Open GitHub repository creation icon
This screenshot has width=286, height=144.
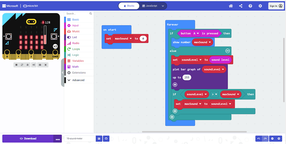(106, 139)
